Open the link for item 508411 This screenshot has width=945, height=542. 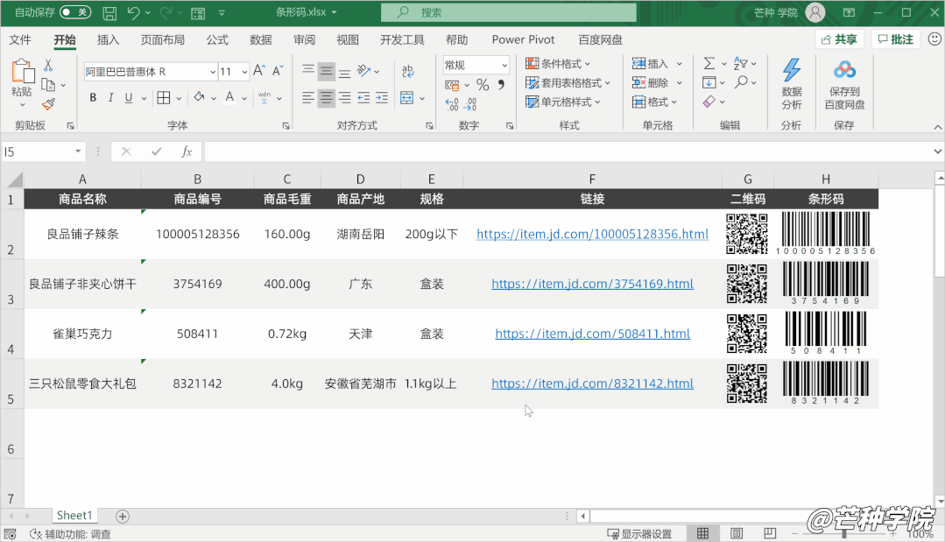click(592, 334)
